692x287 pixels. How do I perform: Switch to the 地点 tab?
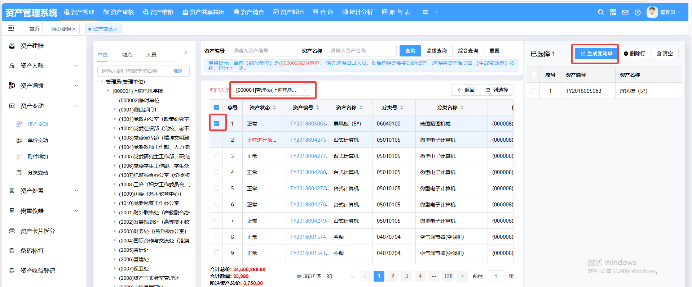point(127,55)
